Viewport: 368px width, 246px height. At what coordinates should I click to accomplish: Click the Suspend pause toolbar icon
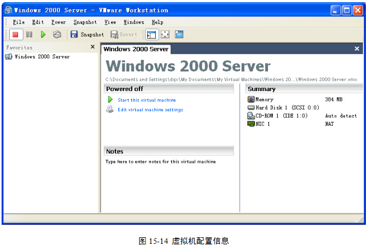(30, 35)
